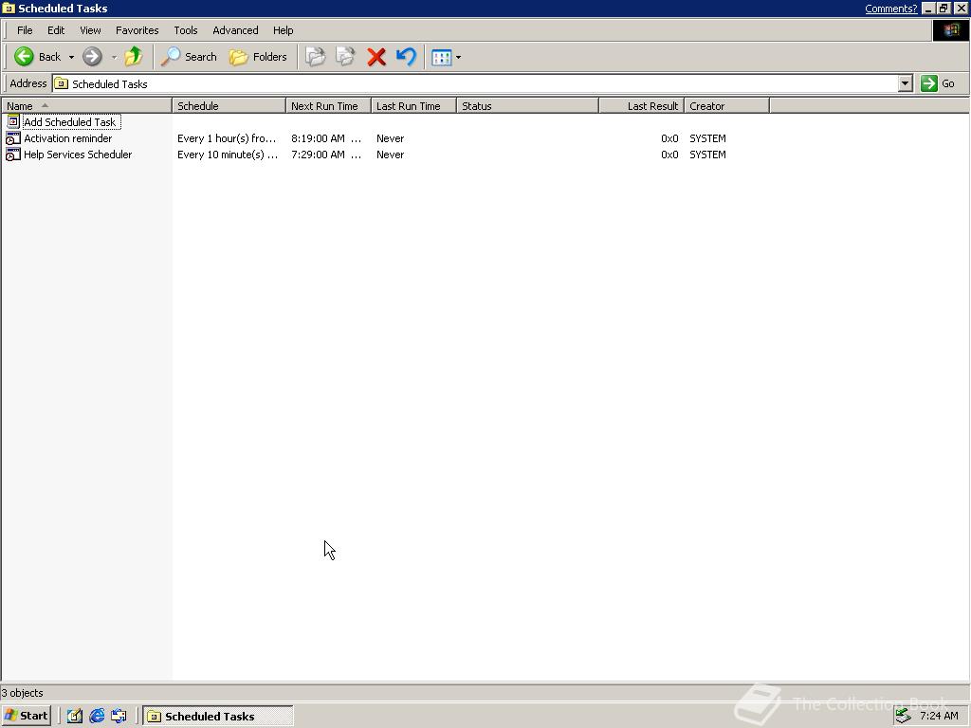Click the first Quick Launch icon next to Start
971x728 pixels.
75,717
